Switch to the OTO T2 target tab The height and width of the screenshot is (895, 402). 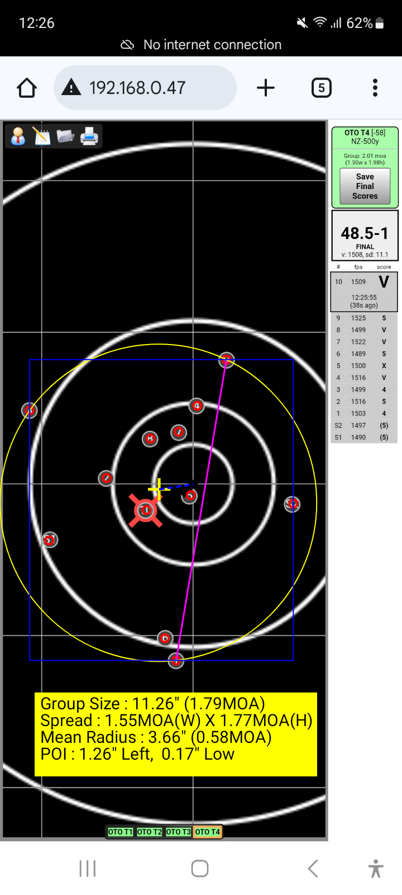pos(149,832)
